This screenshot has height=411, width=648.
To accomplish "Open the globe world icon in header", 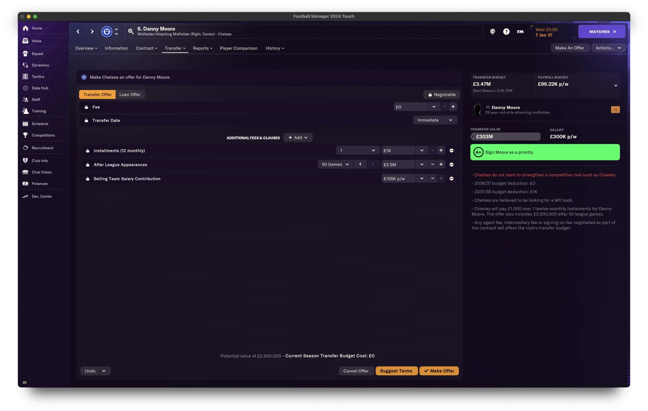I will [x=492, y=31].
